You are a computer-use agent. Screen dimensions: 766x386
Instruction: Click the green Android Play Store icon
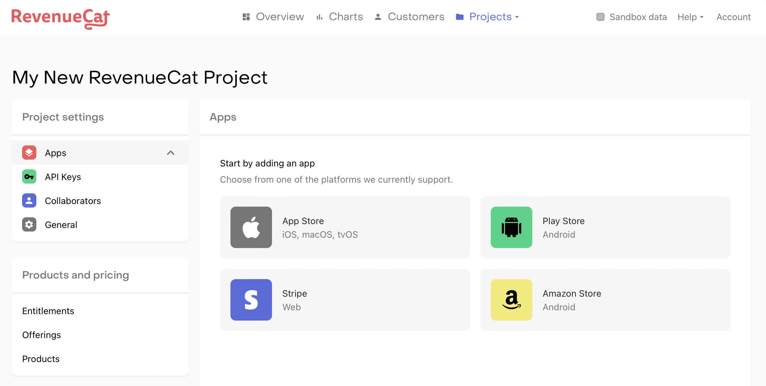click(511, 227)
